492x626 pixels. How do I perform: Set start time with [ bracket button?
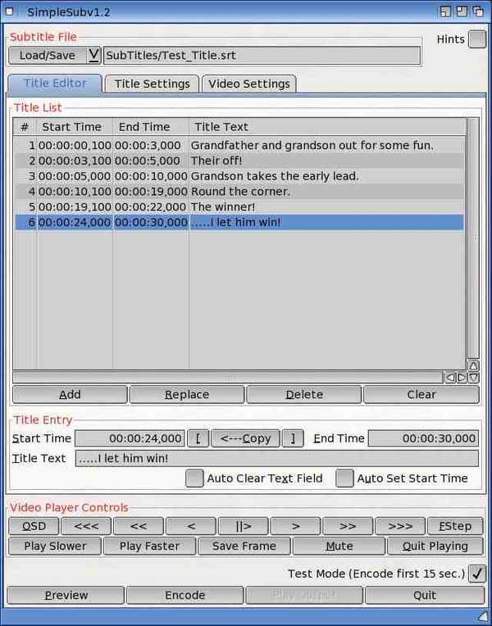click(x=197, y=438)
